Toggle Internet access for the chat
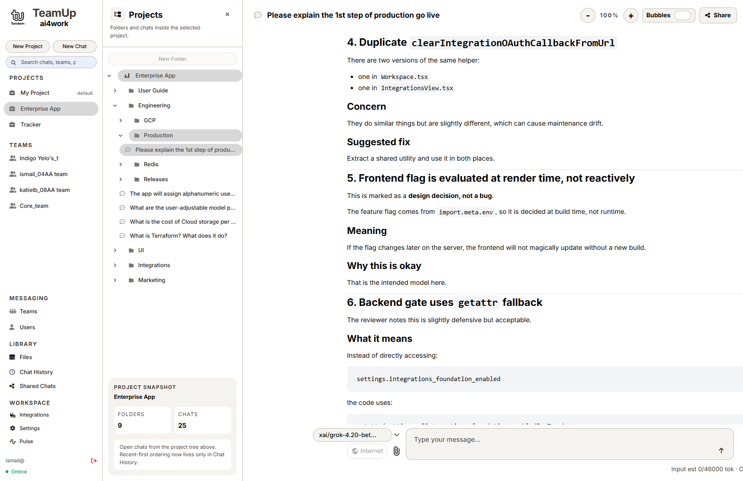Viewport: 743px width, 481px height. pos(367,451)
